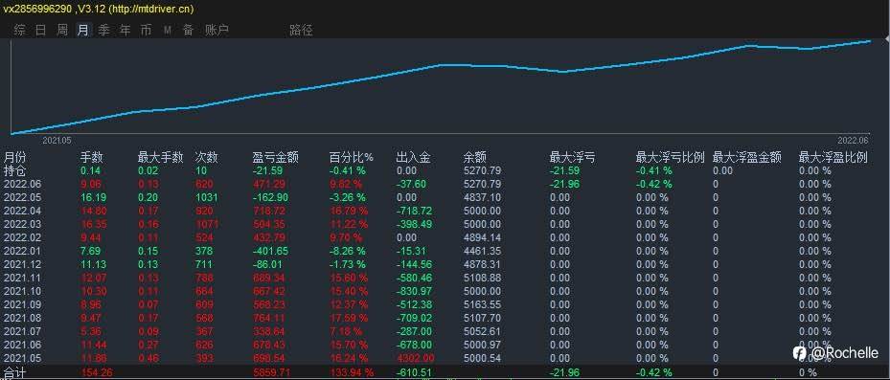Open the 备 notes tab
Viewport: 890px width, 380px height.
(x=188, y=30)
